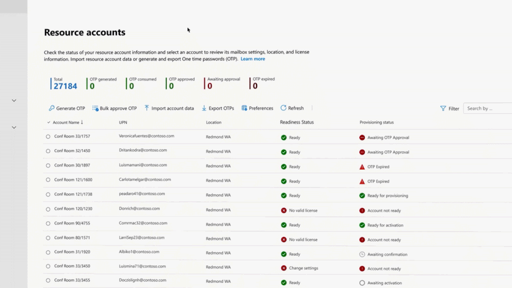Image resolution: width=512 pixels, height=288 pixels.
Task: Toggle the select-all checkmark beside Account Name
Action: pyautogui.click(x=48, y=123)
